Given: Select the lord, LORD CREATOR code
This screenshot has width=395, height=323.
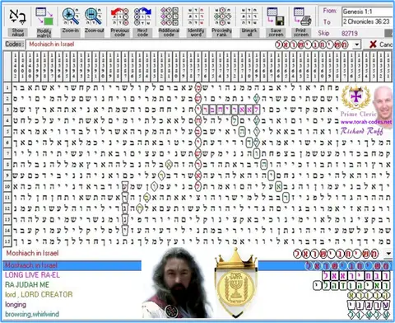Looking at the screenshot, I should click(x=39, y=294).
